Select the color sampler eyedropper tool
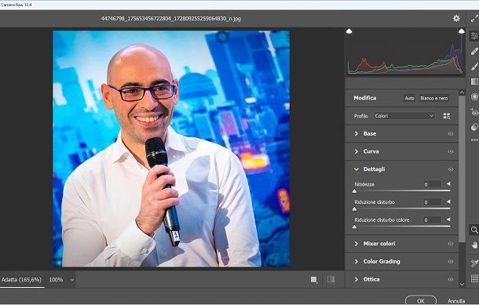 point(474,263)
